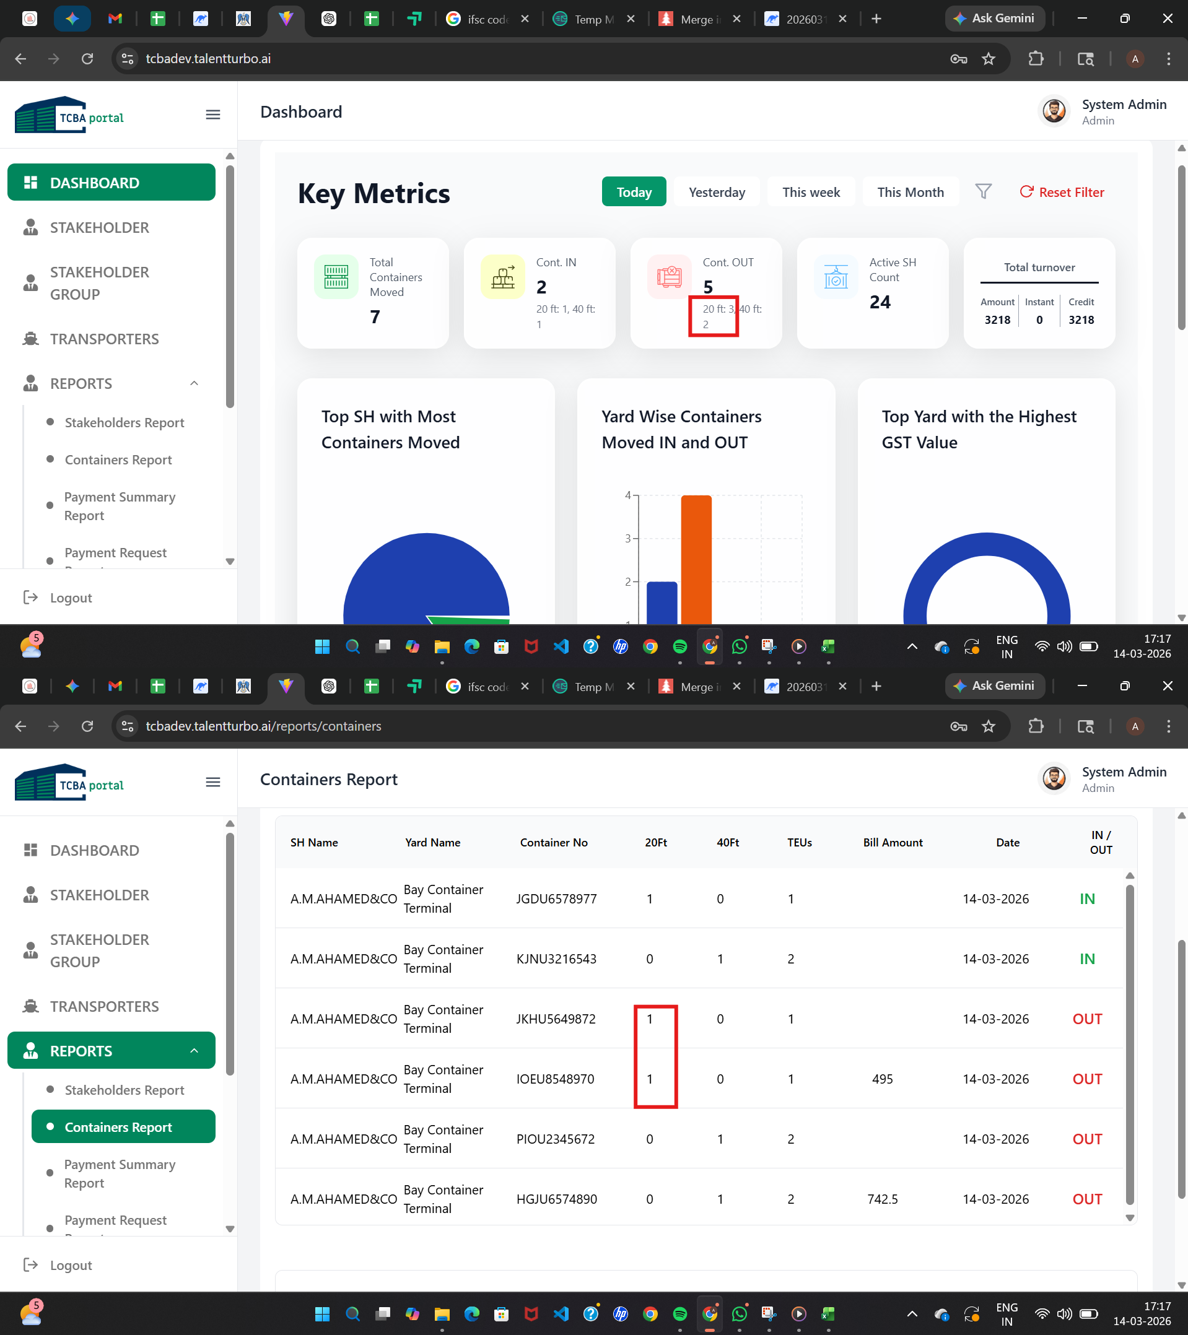This screenshot has width=1188, height=1335.
Task: Close 'Merge i' tab in the Dashboard browser
Action: click(736, 19)
